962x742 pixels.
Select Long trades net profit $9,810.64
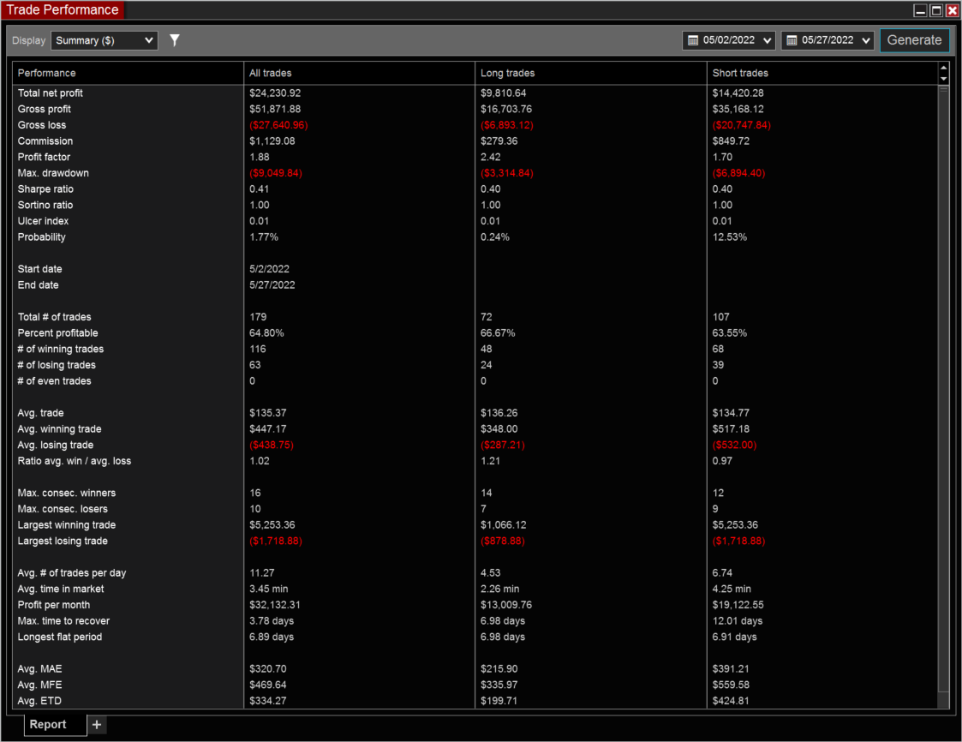pos(503,93)
